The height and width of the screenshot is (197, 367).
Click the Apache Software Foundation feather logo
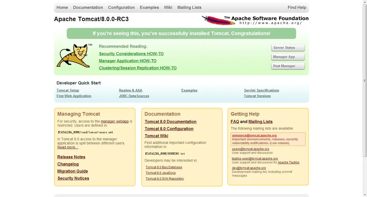point(255,20)
